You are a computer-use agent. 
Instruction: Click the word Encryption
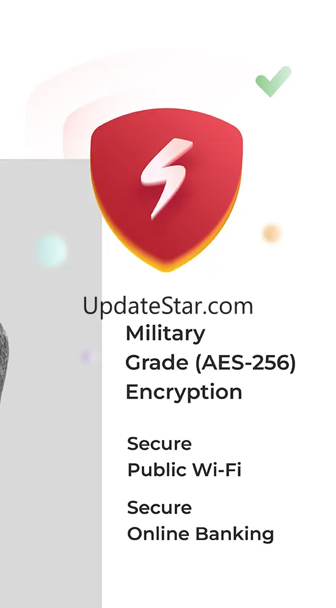(x=184, y=392)
